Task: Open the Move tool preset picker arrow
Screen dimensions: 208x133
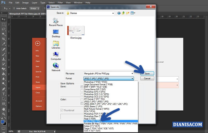Action: [x=10, y=9]
